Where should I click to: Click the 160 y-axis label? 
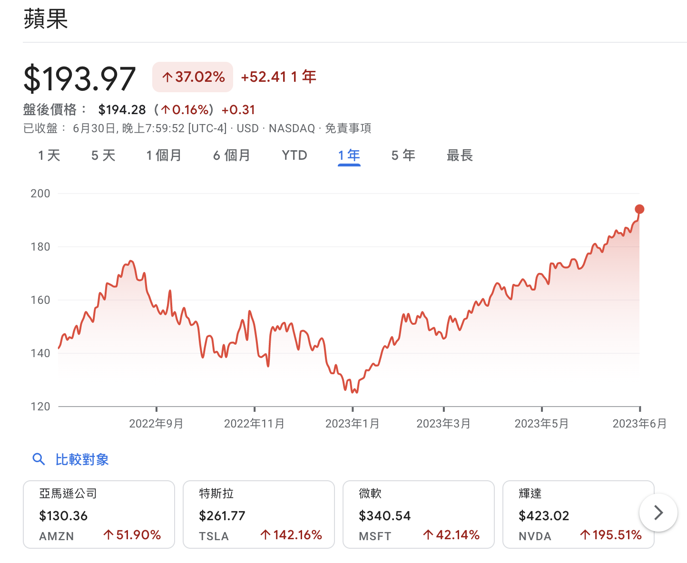pyautogui.click(x=40, y=300)
